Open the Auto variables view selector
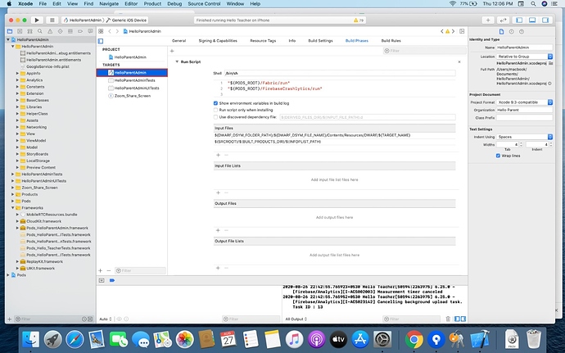Image resolution: width=565 pixels, height=353 pixels. click(x=106, y=319)
